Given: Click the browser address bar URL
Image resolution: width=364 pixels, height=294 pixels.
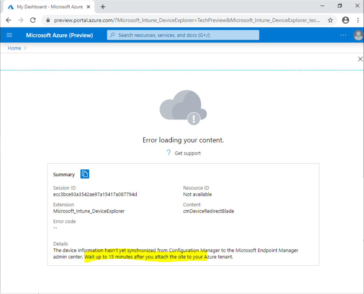Looking at the screenshot, I should 187,20.
